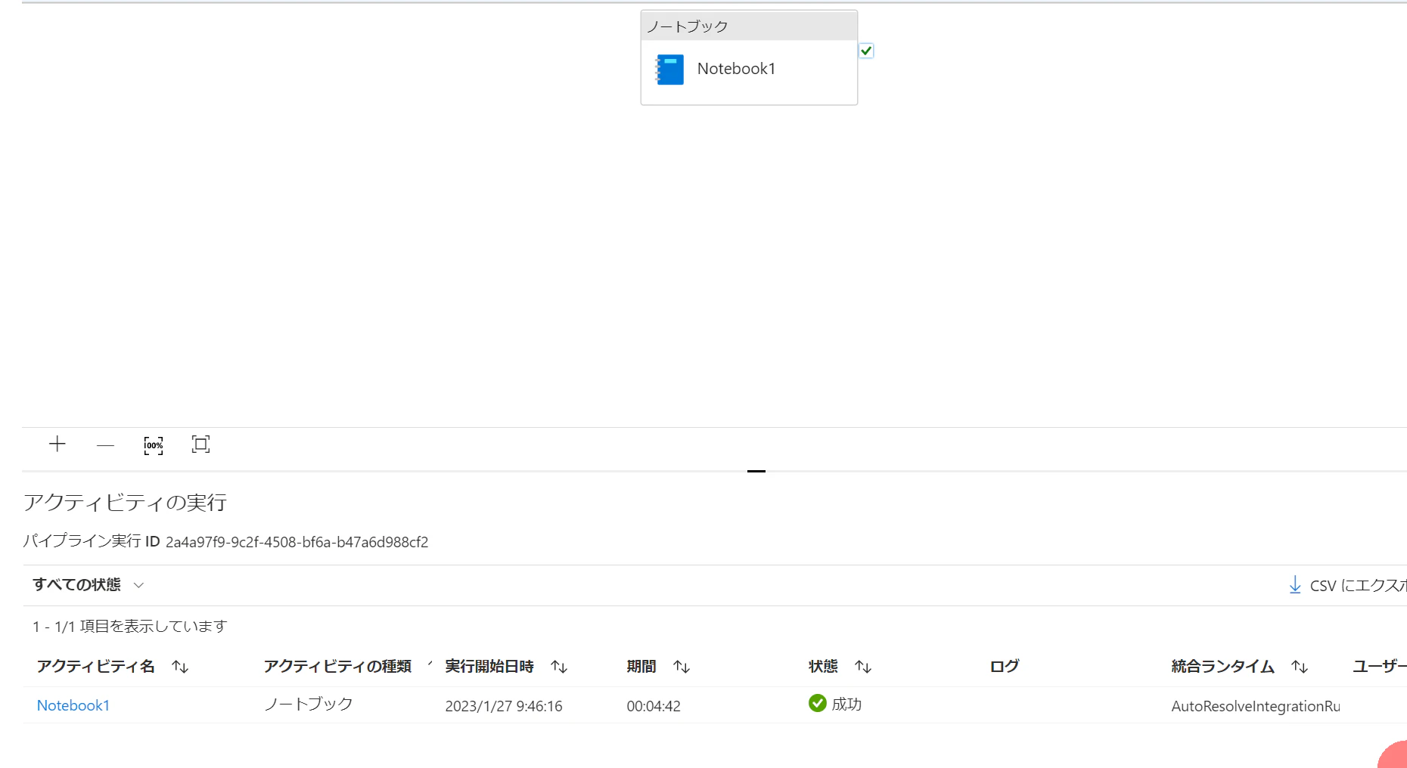Click start time 2023/1/27 9:46:16
1407x768 pixels.
(x=504, y=706)
